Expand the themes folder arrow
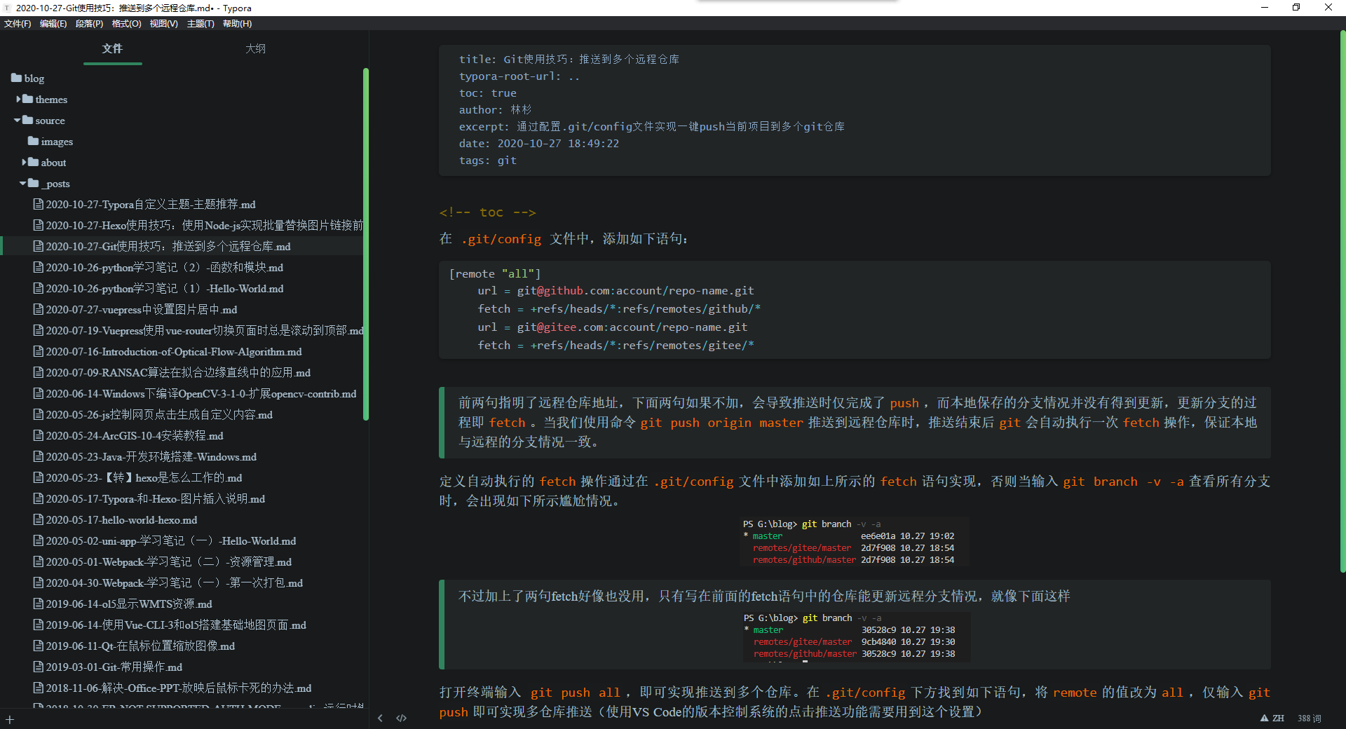 [18, 100]
